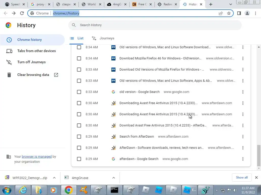Open actions menu for old version Google Search
Viewport: 261px width, 195px height.
tap(243, 92)
